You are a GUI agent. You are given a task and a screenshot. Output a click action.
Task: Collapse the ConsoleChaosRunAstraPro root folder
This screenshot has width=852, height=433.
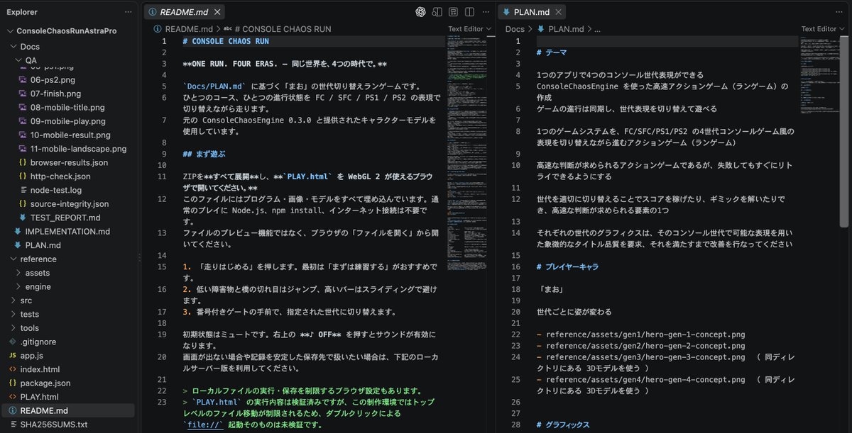67,31
